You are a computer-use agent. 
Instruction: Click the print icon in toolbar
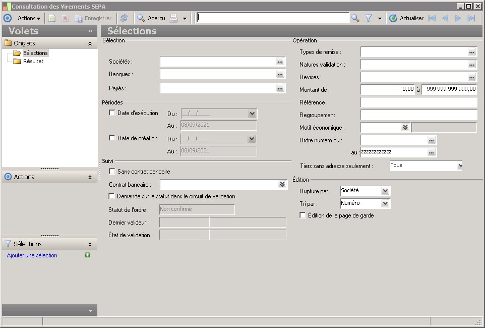coord(173,18)
